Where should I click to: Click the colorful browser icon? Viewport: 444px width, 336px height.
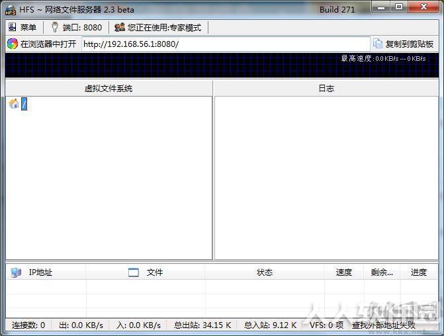[13, 44]
